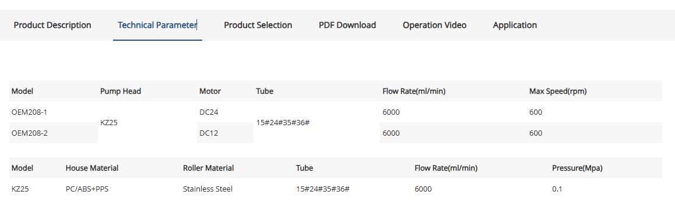Image resolution: width=675 pixels, height=216 pixels.
Task: Click the House Material column header
Action: click(92, 168)
